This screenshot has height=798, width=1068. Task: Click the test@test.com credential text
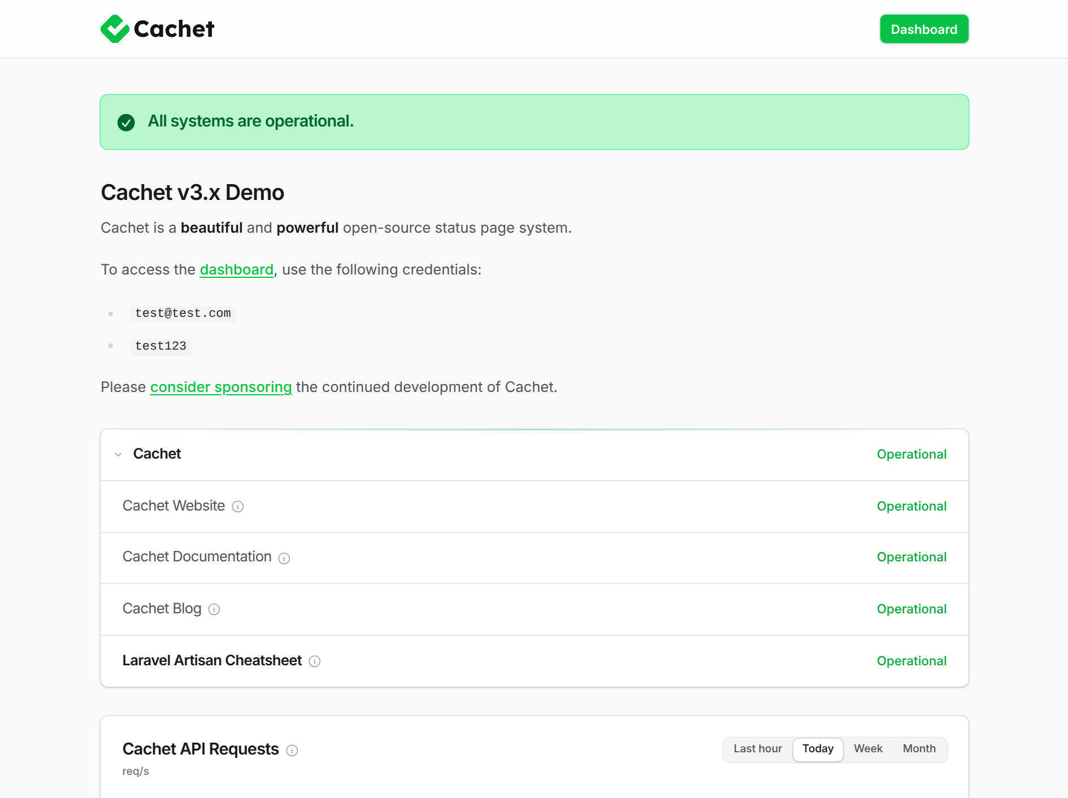pyautogui.click(x=183, y=313)
